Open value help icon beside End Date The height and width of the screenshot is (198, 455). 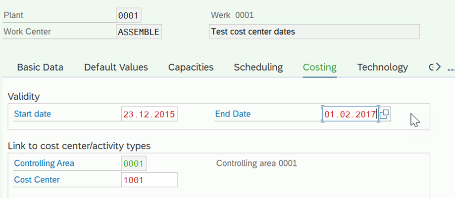385,114
